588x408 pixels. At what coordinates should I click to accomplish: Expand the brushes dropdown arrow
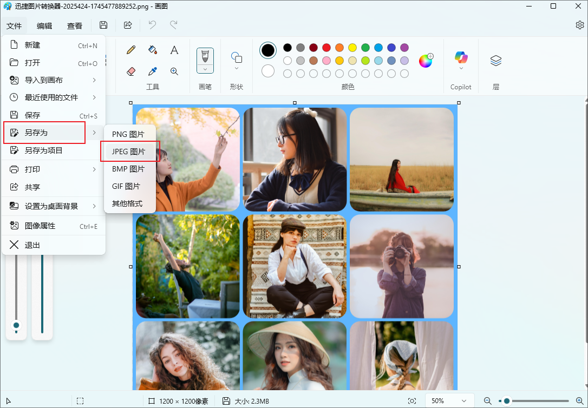205,69
